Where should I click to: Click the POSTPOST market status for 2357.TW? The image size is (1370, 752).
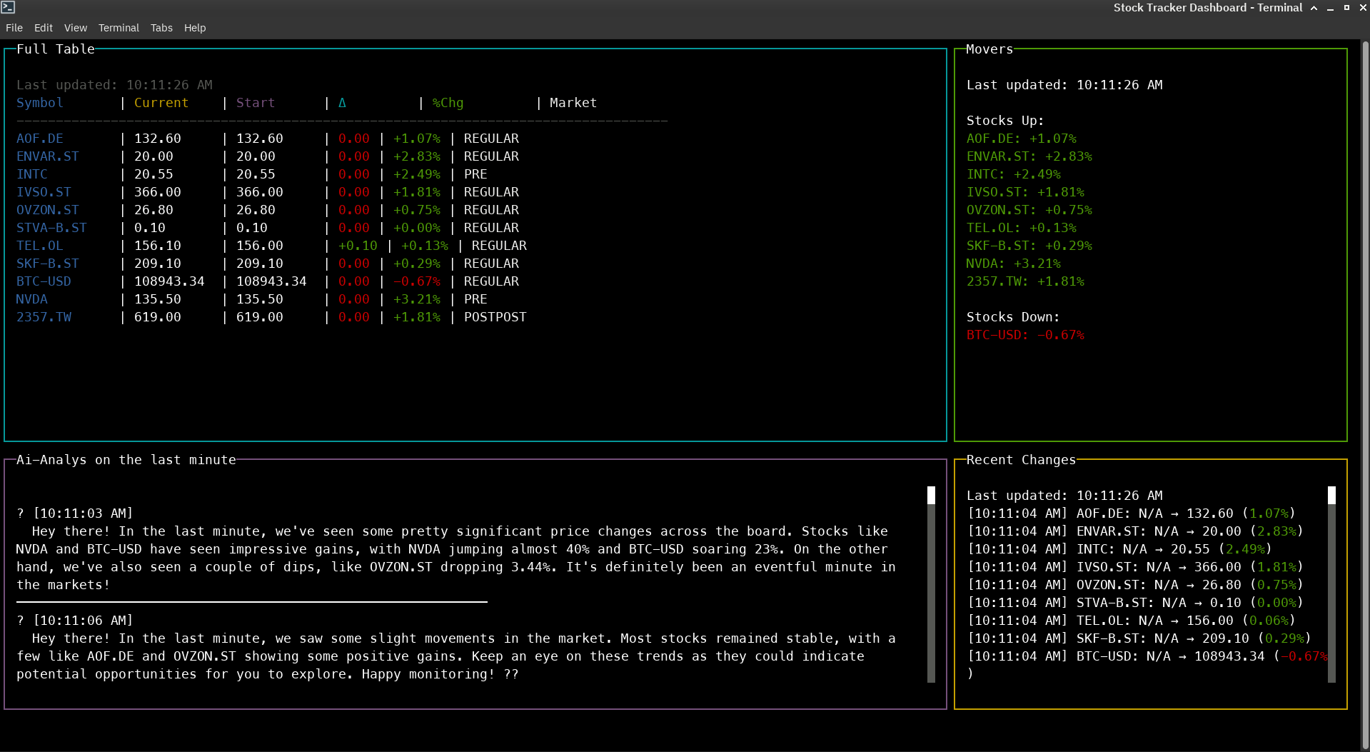pos(495,317)
